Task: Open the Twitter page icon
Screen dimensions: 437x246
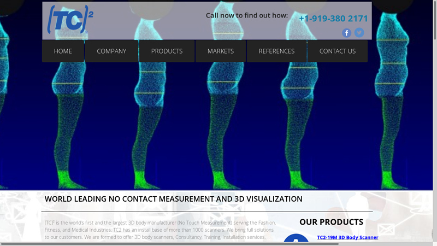Action: point(359,33)
